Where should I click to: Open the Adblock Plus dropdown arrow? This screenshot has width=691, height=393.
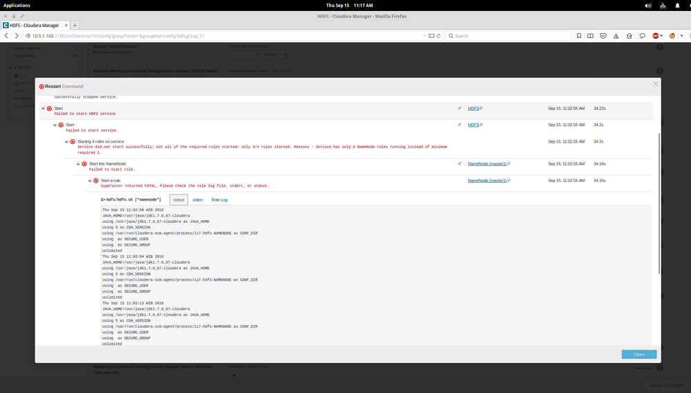tap(661, 36)
